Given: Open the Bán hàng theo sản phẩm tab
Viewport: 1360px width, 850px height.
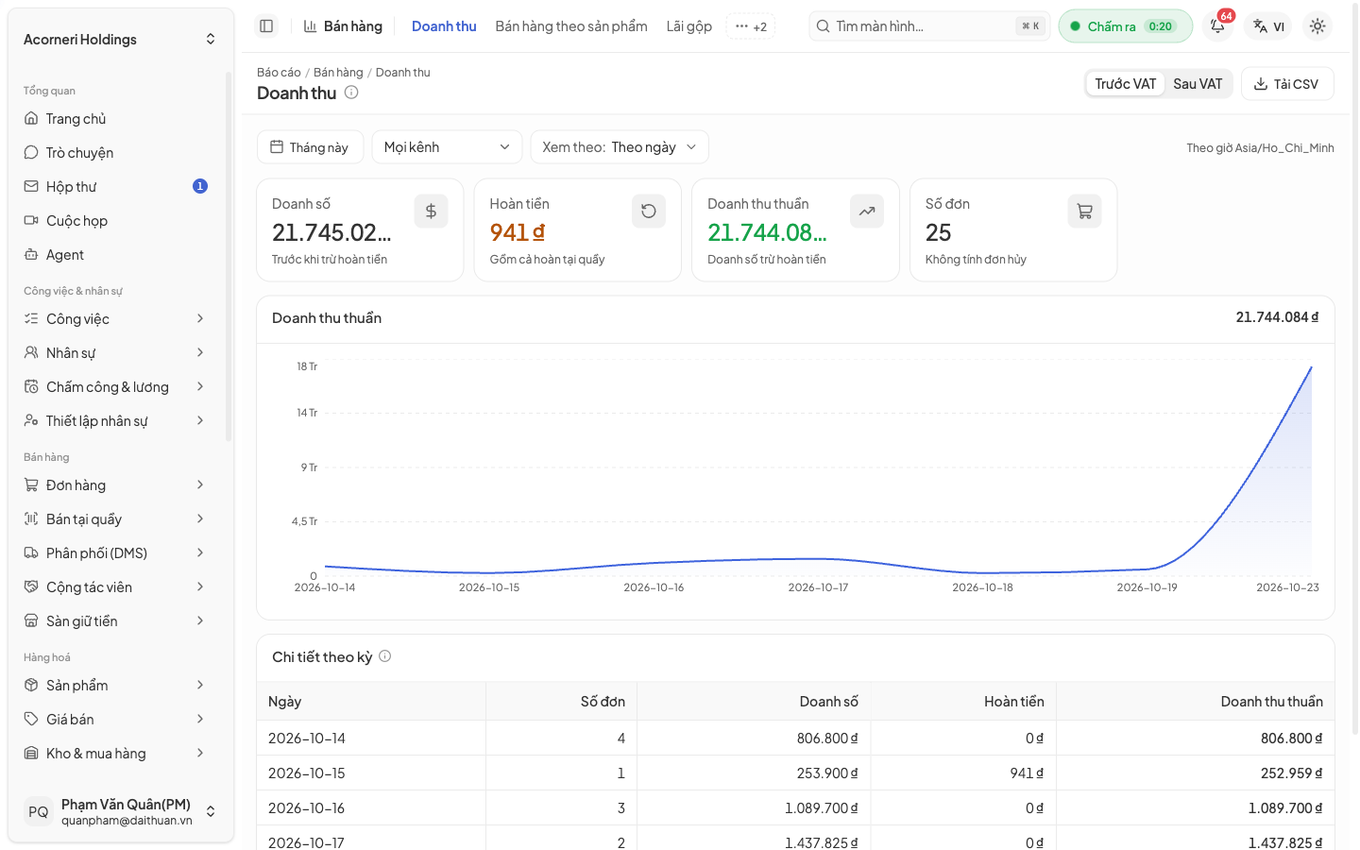Looking at the screenshot, I should click(571, 26).
